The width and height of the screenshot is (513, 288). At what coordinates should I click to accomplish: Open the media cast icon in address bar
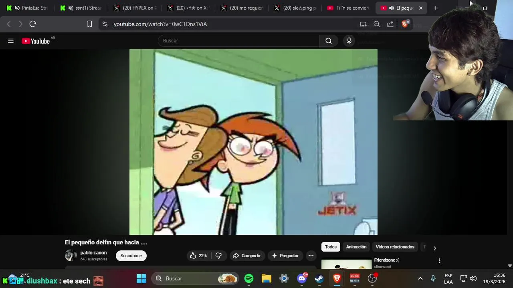point(363,24)
